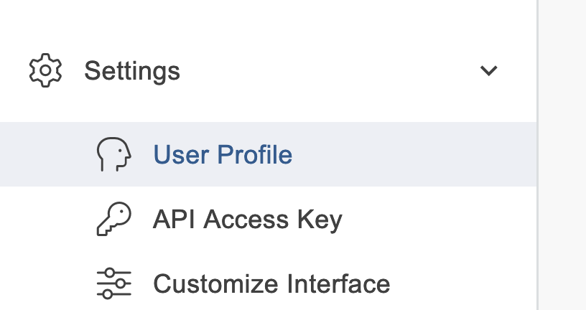Click the word "Key" in API Access Key
The image size is (586, 310).
(x=322, y=219)
